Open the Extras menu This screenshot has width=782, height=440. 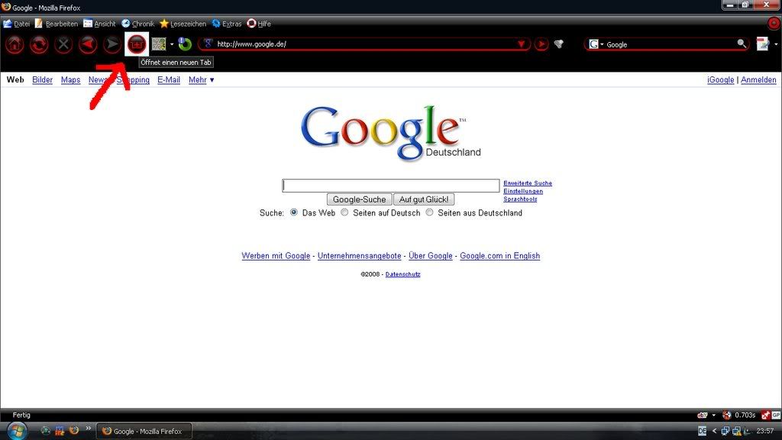227,24
